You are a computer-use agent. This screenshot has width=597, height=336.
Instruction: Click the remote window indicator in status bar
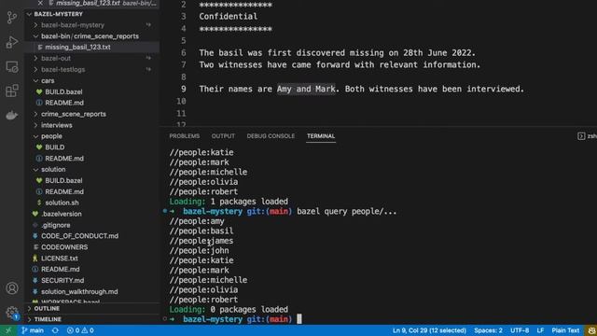pos(8,330)
